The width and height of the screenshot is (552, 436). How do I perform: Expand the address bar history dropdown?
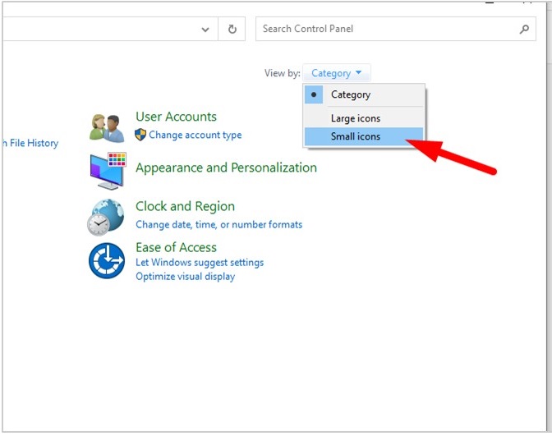click(205, 29)
